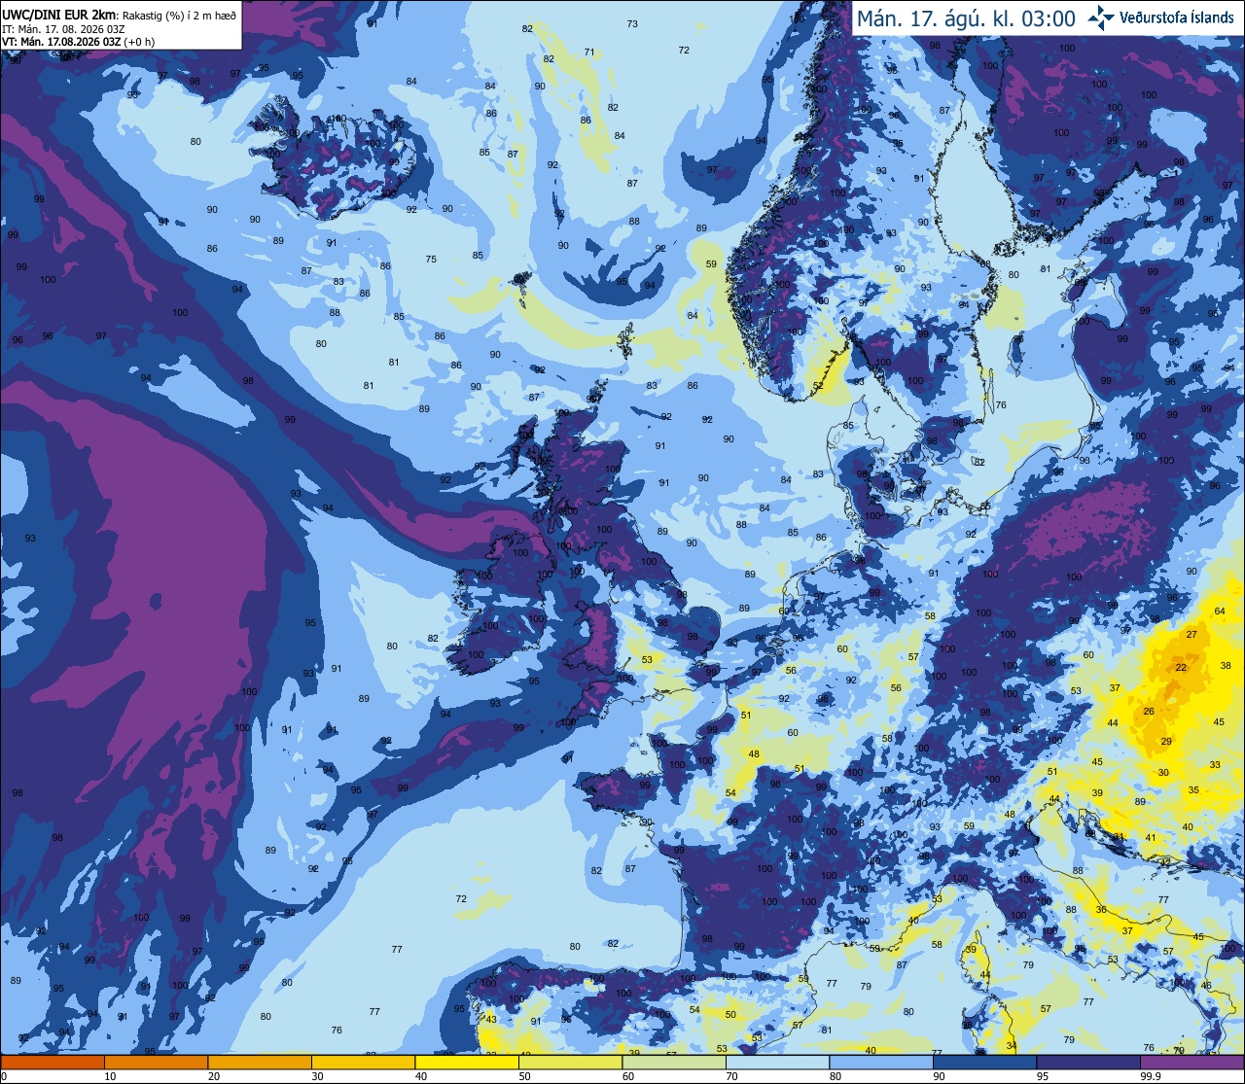
Task: Click the Veðurstofa Íslands name text
Action: 1177,17
